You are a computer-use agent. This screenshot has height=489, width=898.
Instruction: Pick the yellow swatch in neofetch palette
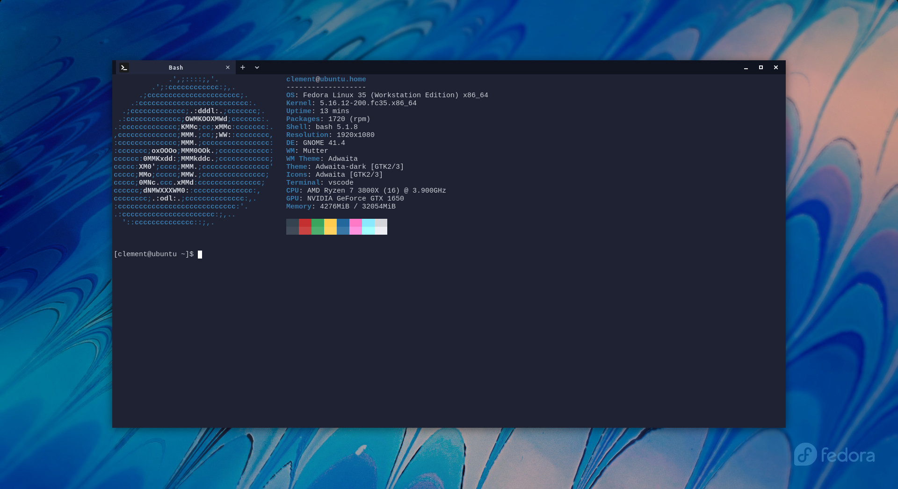330,227
